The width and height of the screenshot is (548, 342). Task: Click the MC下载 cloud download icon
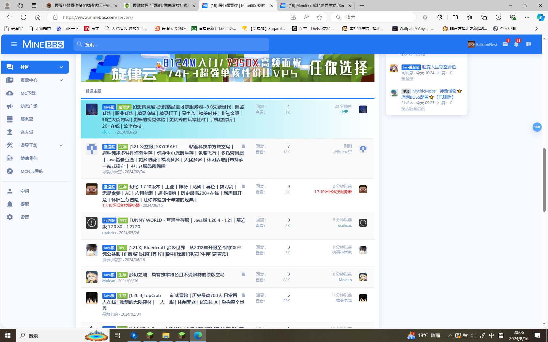10,93
